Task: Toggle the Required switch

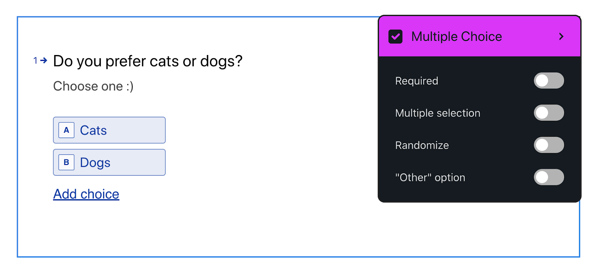Action: tap(549, 81)
